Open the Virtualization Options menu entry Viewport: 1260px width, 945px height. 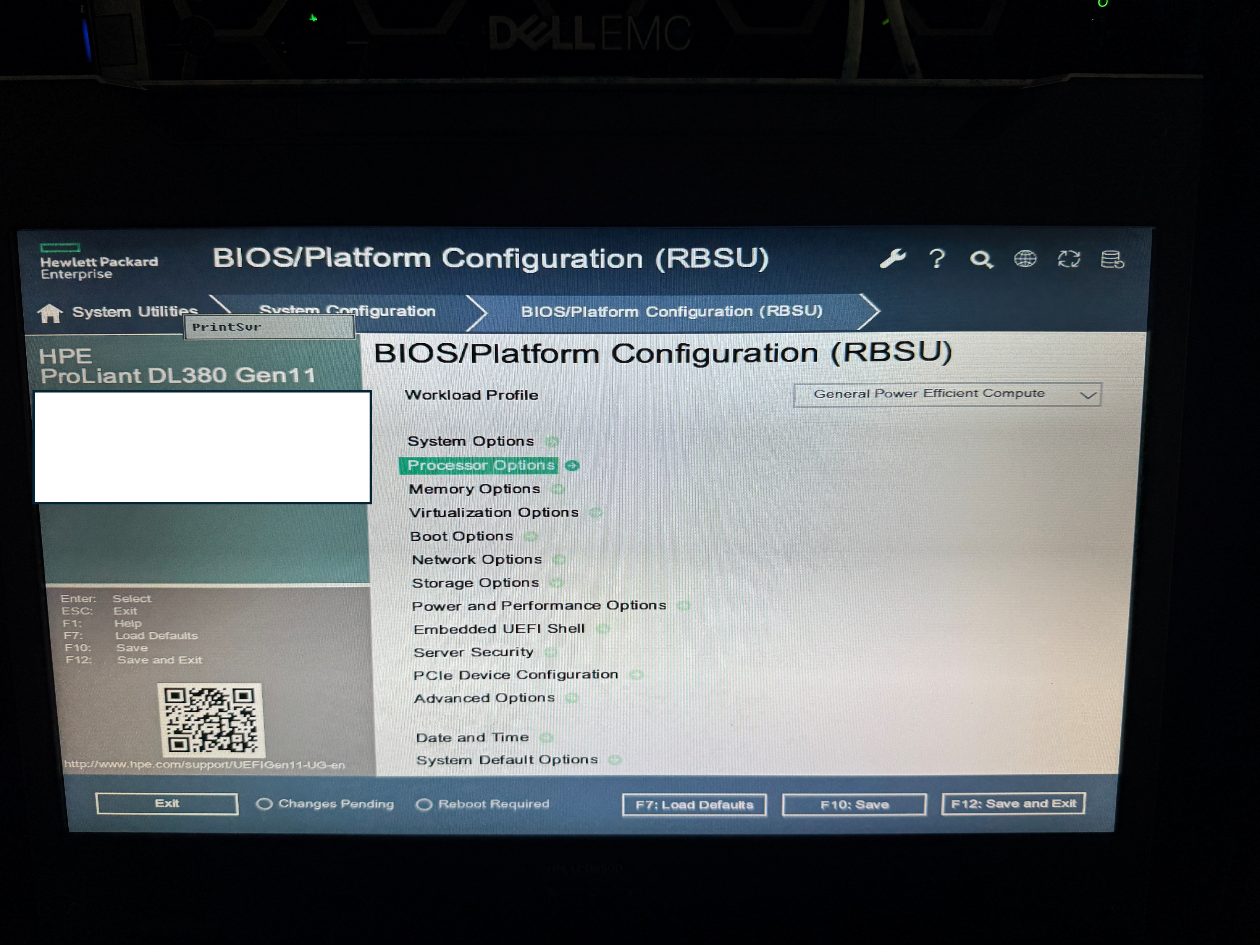pos(493,513)
